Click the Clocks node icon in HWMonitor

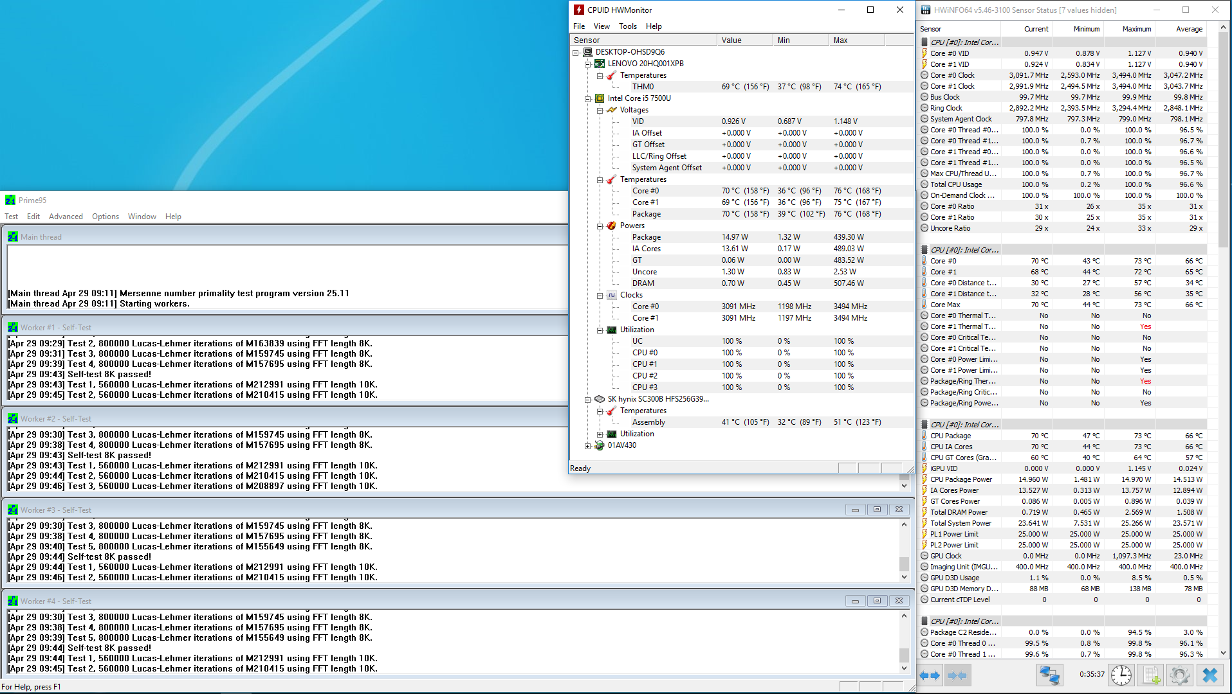click(612, 295)
